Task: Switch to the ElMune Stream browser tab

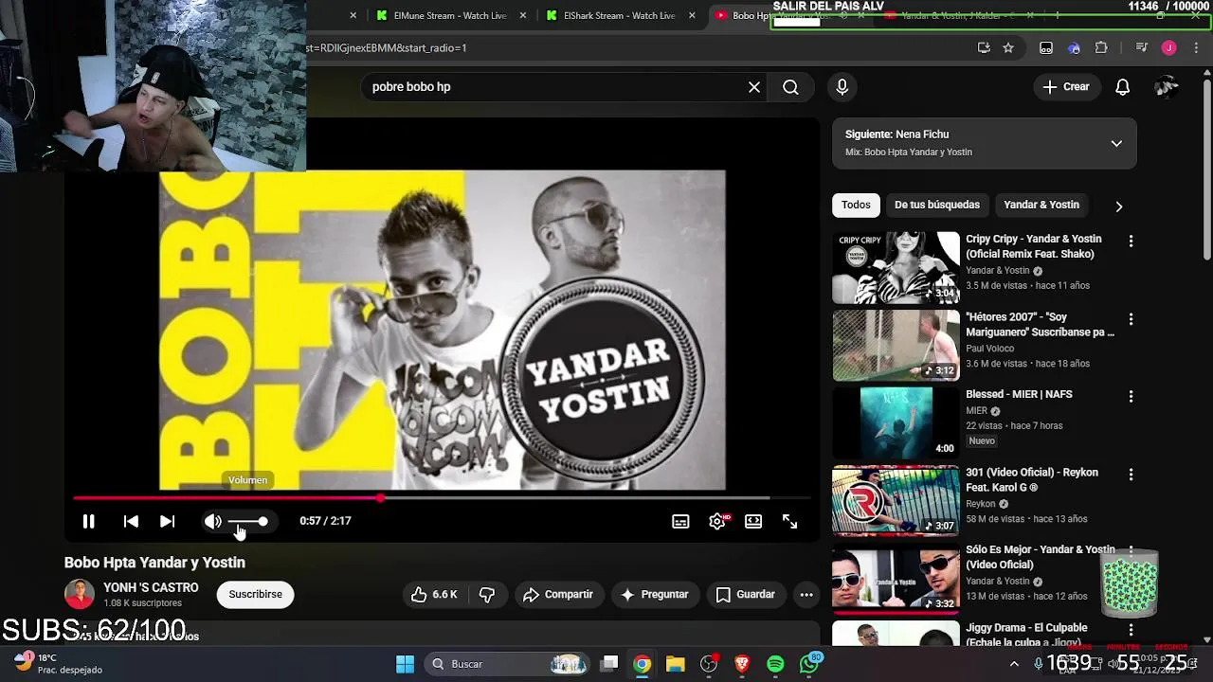Action: click(x=441, y=15)
